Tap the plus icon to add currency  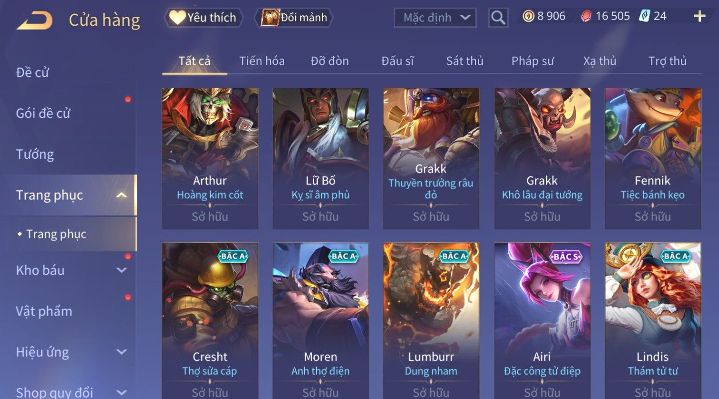699,16
